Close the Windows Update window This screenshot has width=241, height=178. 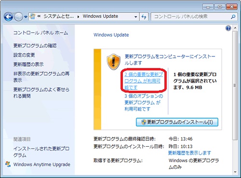[232, 7]
